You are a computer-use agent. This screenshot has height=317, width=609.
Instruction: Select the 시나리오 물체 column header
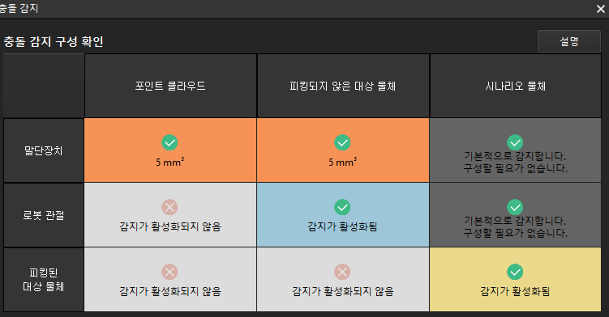tap(516, 86)
